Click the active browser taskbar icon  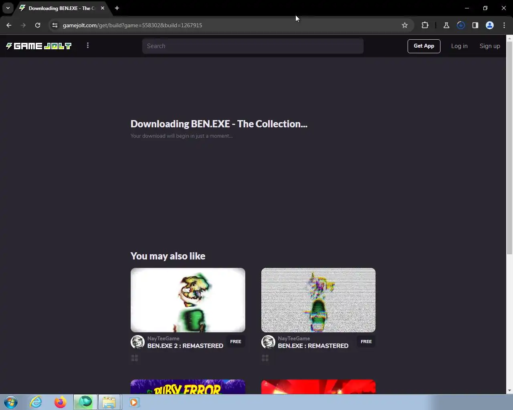point(85,402)
